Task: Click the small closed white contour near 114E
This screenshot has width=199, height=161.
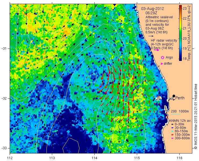Action: tap(91, 78)
